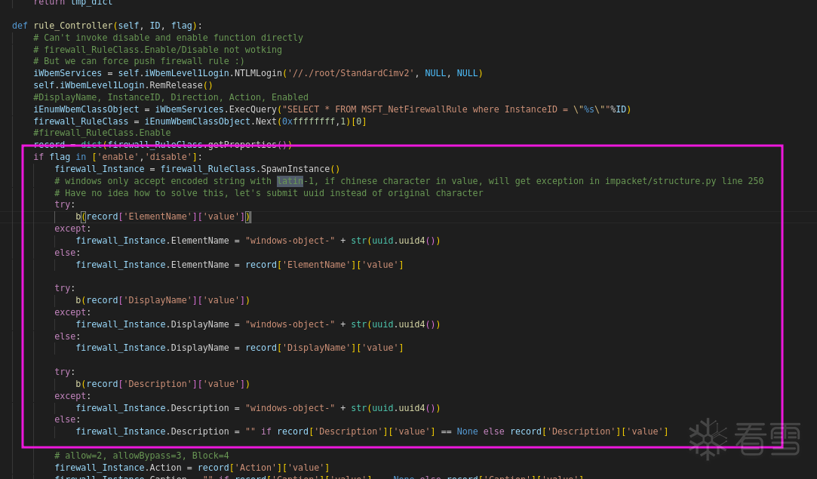Click the #DisplayName, InstanceID, Direction comment

point(170,97)
